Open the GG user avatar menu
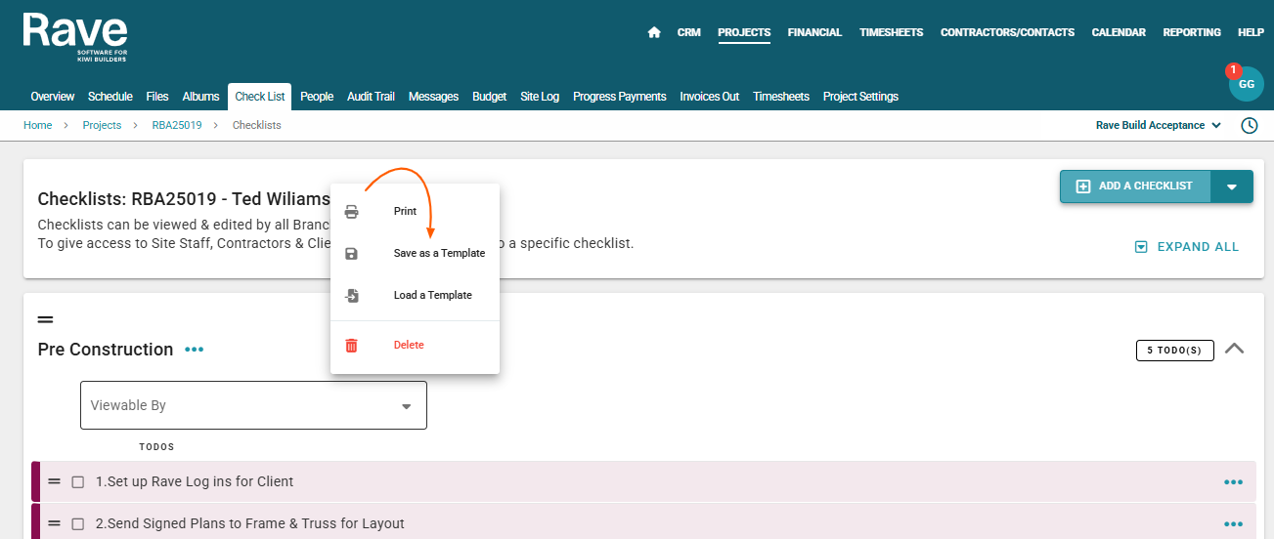Image resolution: width=1274 pixels, height=539 pixels. point(1246,84)
